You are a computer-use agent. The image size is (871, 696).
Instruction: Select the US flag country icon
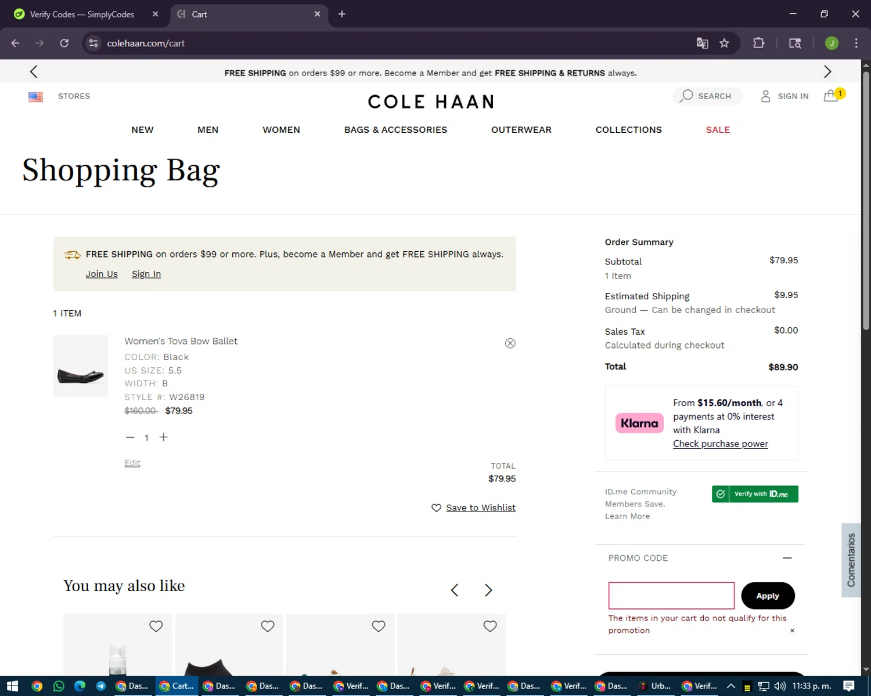(x=35, y=97)
